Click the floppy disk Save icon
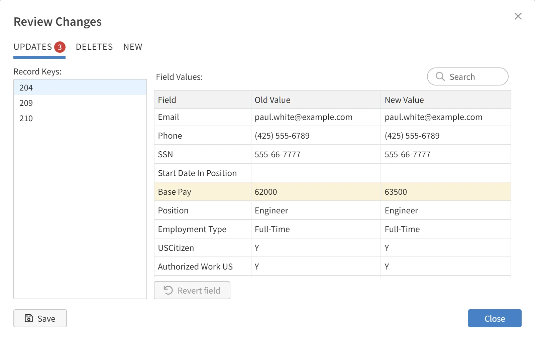 coord(29,318)
